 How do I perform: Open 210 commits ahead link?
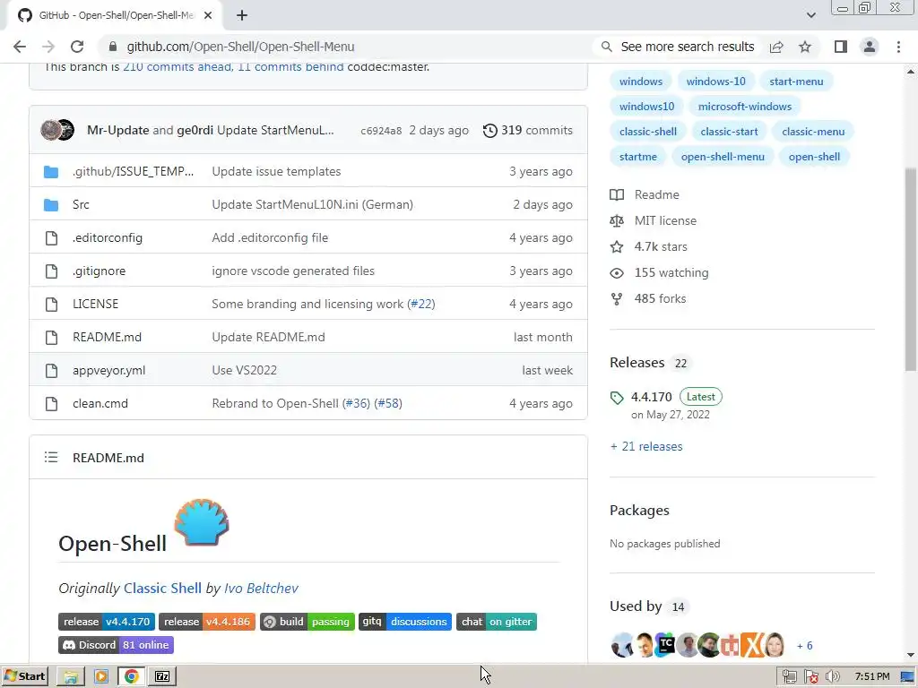point(177,66)
